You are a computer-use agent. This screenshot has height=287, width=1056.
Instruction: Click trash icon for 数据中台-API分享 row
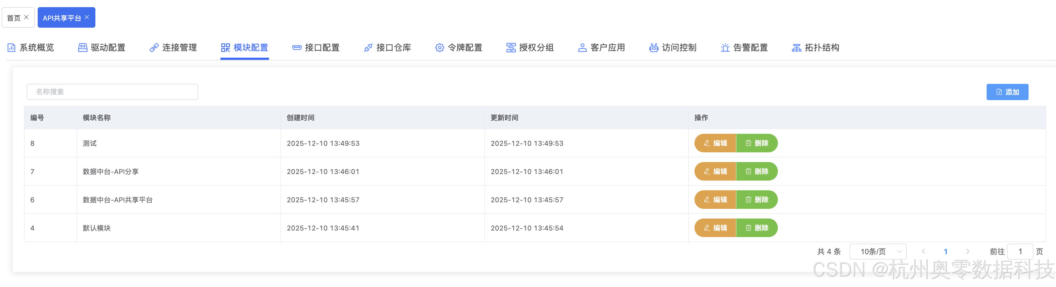(748, 171)
